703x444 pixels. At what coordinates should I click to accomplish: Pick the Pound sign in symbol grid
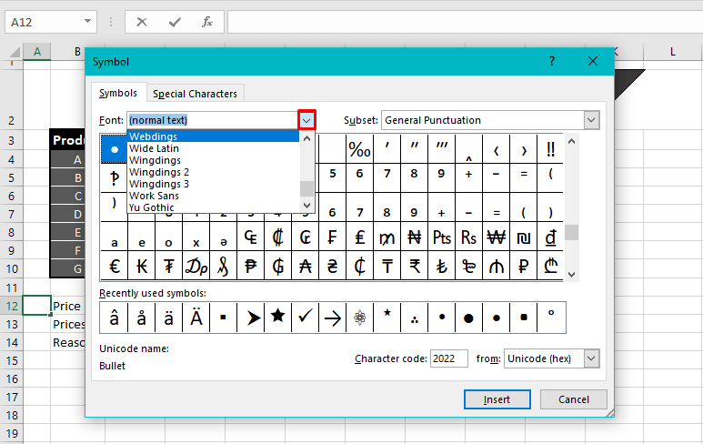pyautogui.click(x=359, y=237)
